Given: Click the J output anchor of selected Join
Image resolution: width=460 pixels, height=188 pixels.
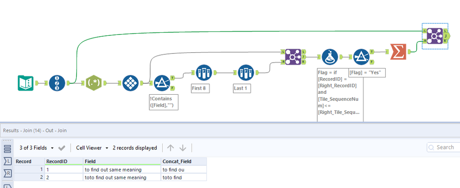Looking at the screenshot, I should tap(447, 36).
